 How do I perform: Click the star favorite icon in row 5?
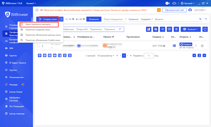[202, 46]
